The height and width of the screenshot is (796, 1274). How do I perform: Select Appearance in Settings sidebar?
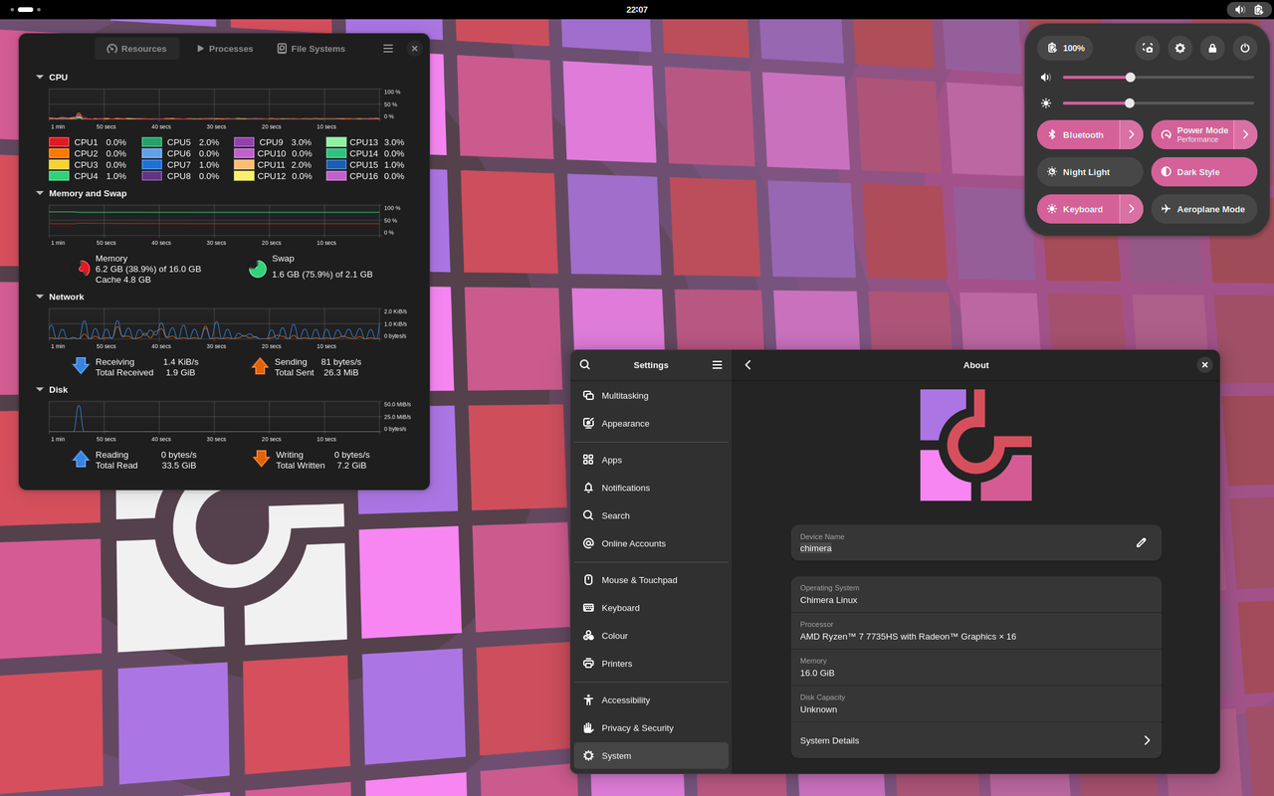click(x=651, y=424)
